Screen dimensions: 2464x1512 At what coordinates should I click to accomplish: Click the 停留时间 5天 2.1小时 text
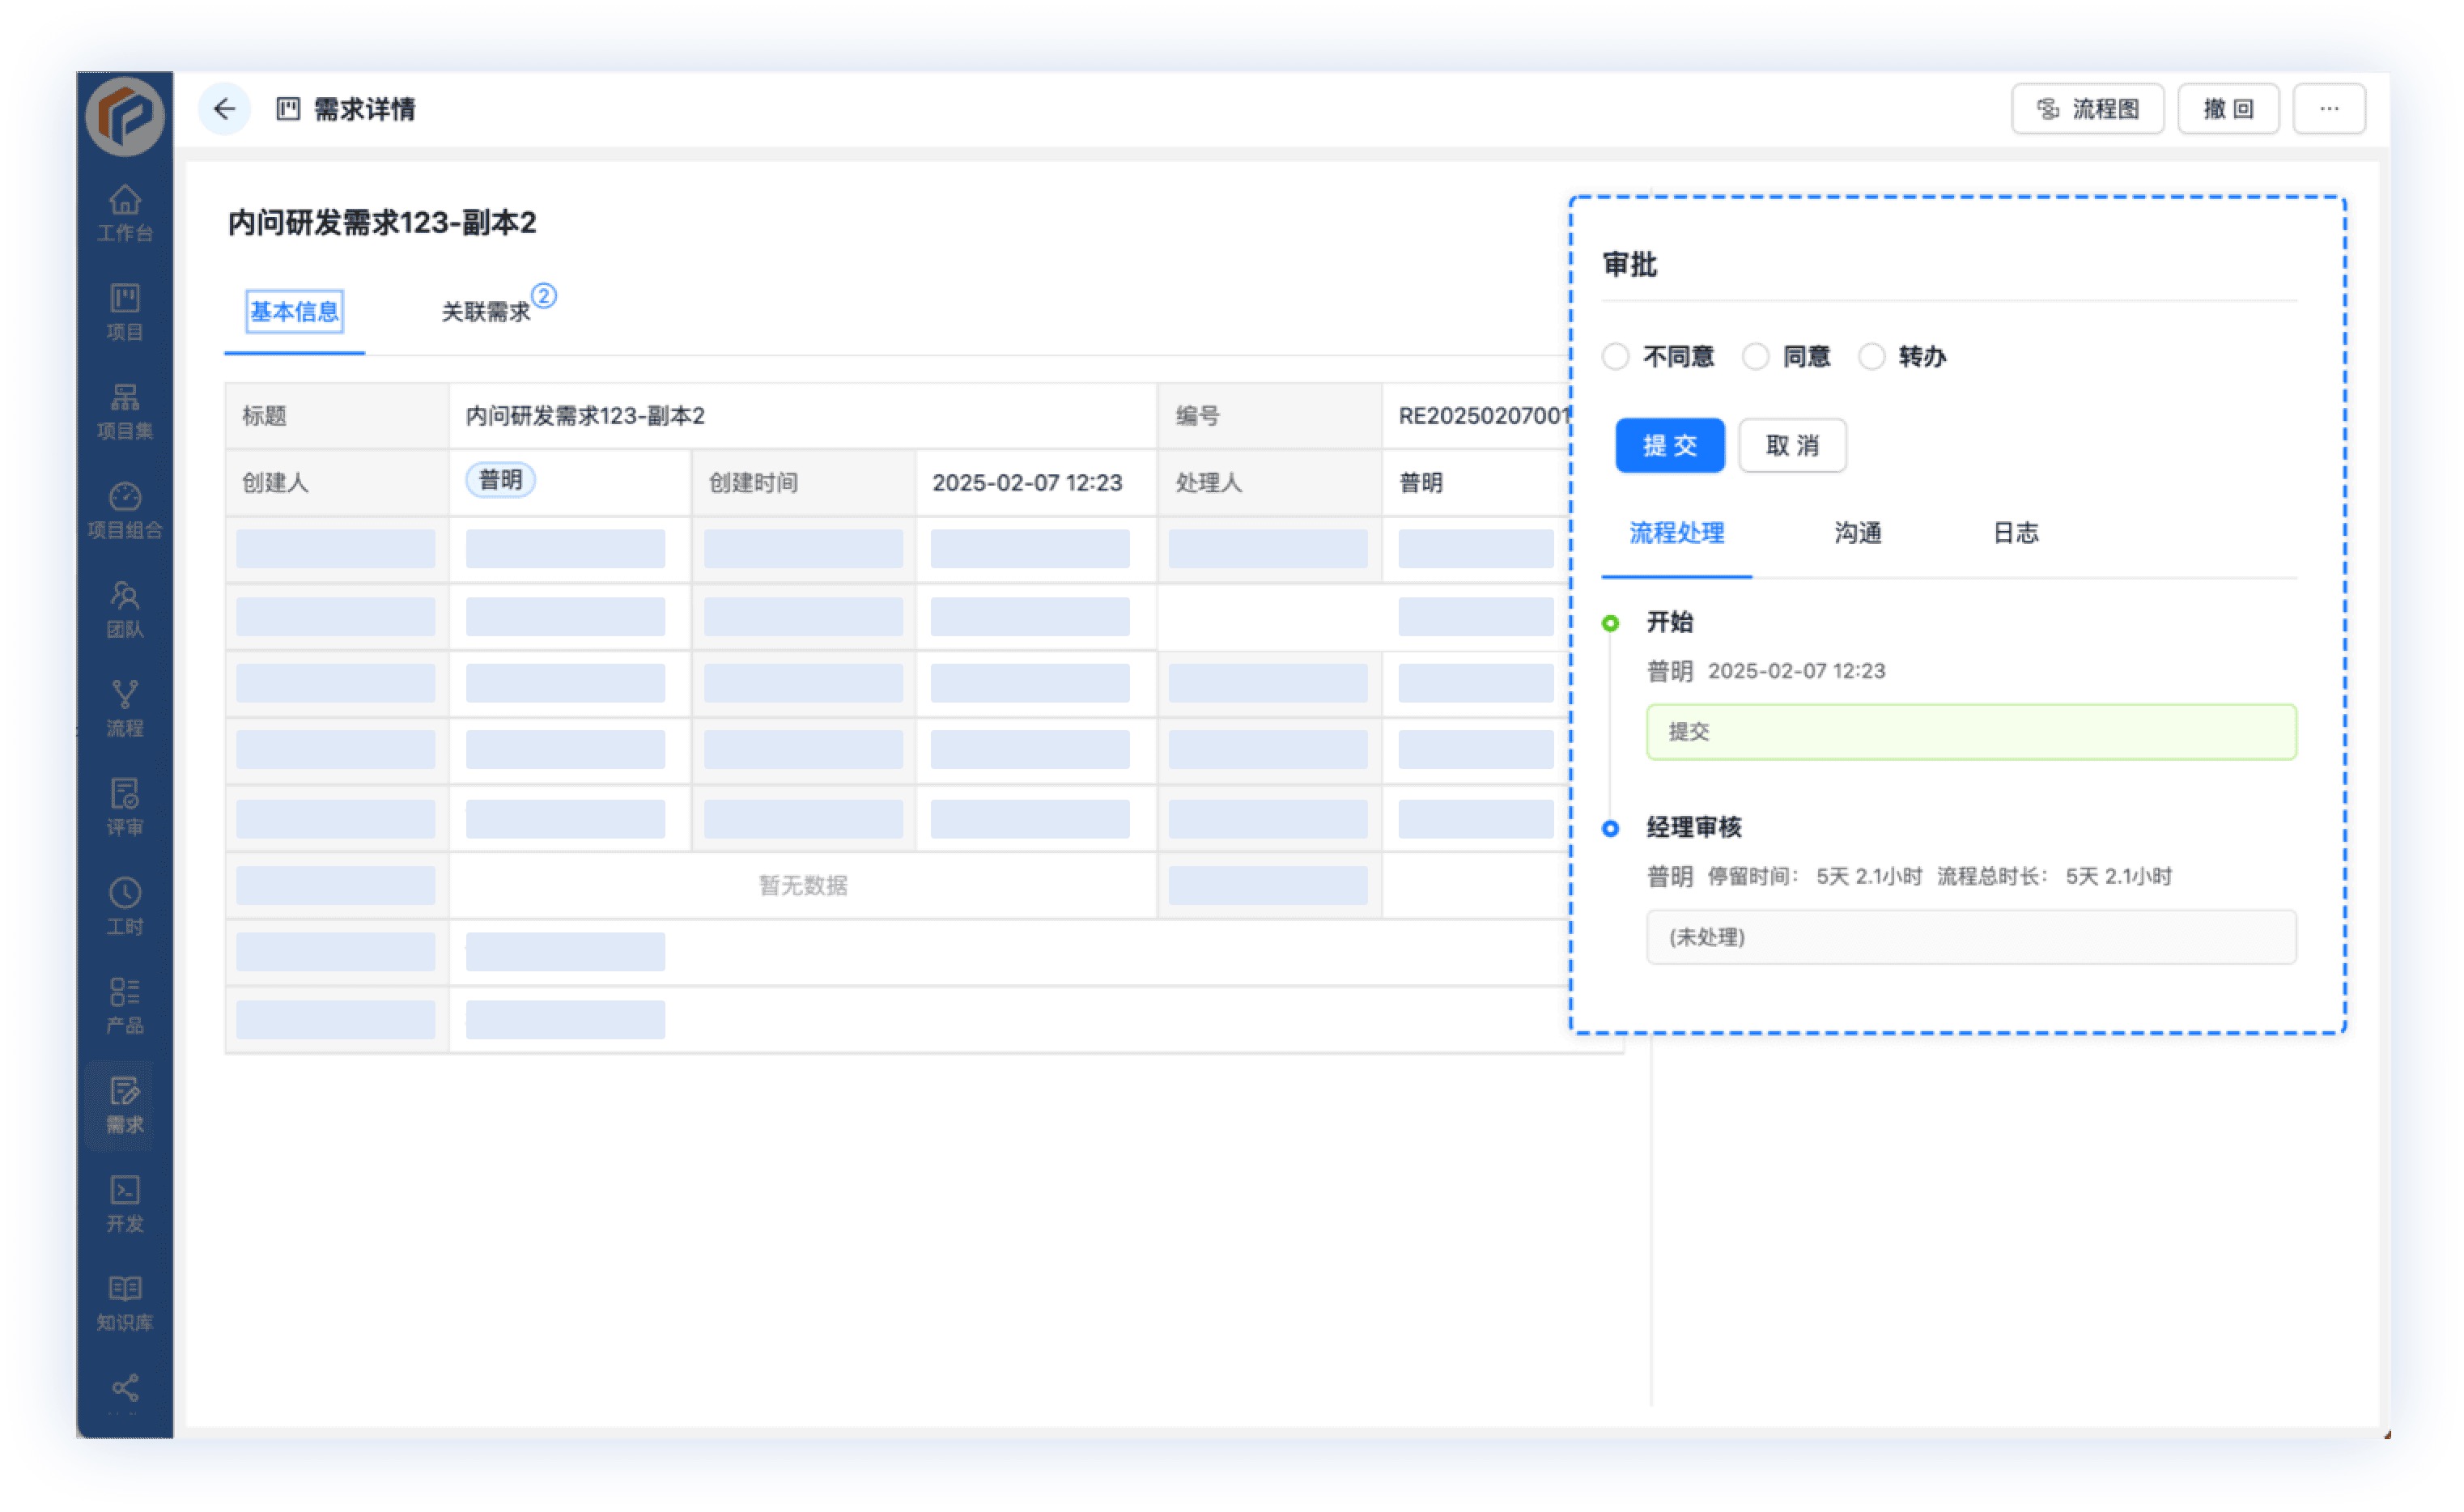click(1814, 877)
